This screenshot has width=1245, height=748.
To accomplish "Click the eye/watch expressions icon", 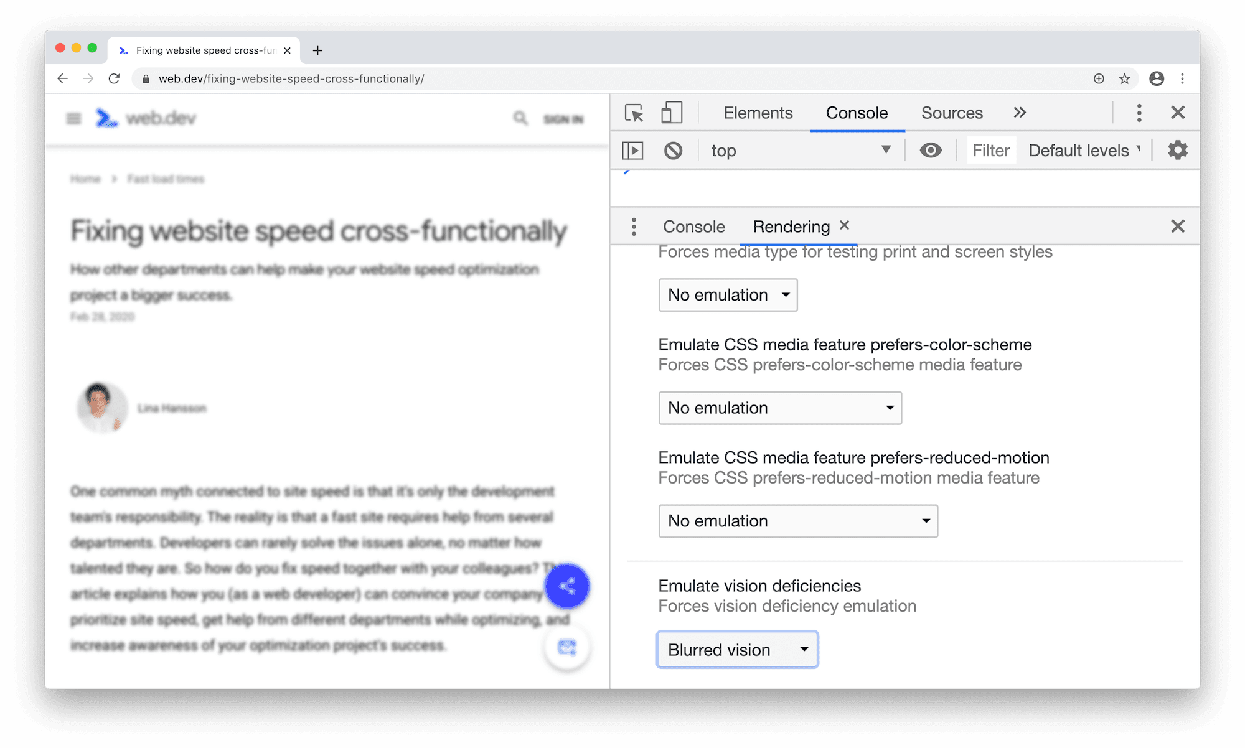I will [931, 149].
